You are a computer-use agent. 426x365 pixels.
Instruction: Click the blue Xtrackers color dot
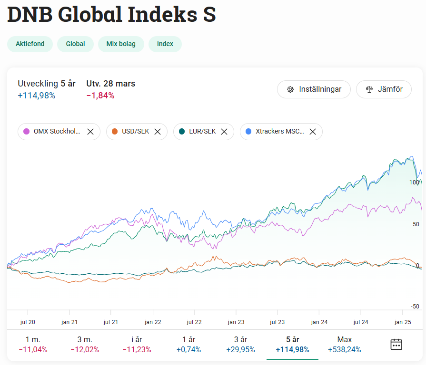coord(248,132)
